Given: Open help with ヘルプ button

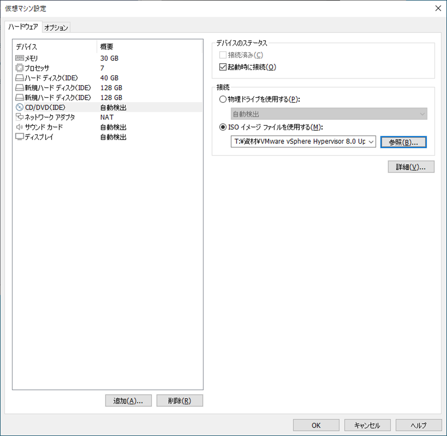Looking at the screenshot, I should tap(419, 425).
